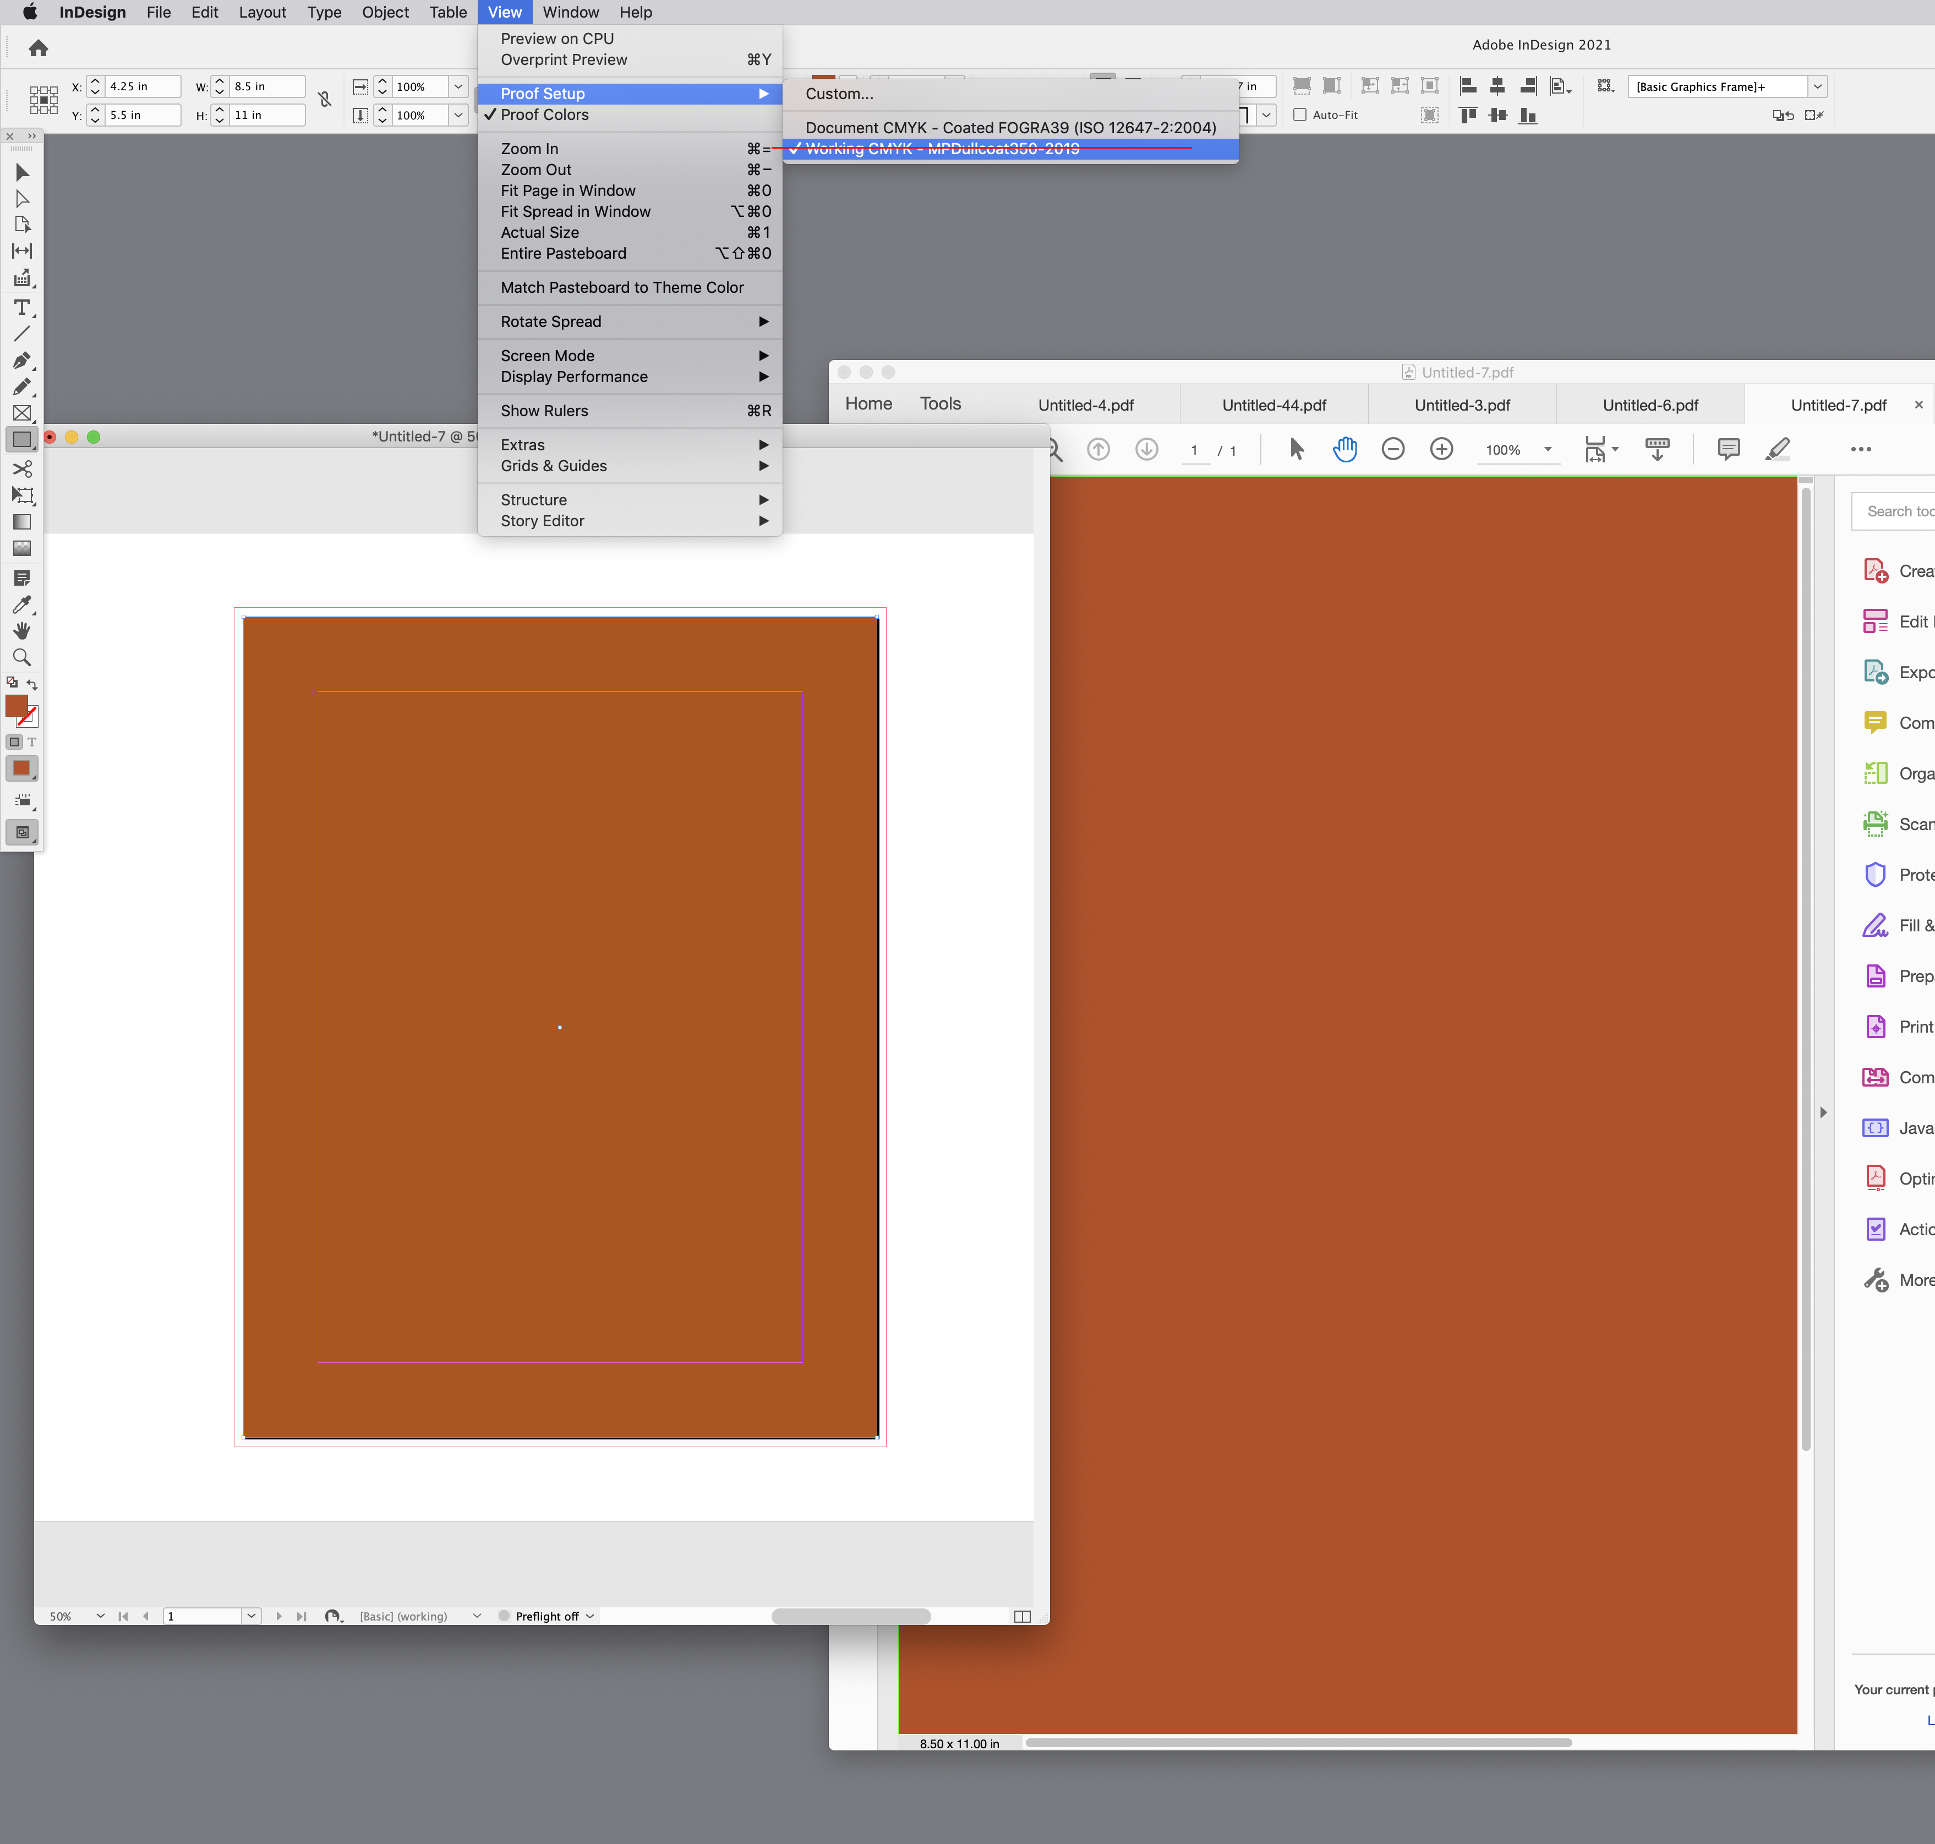This screenshot has height=1844, width=1935.
Task: Open the object style dropdown showing Basic Graphics Frame
Action: coord(1817,86)
